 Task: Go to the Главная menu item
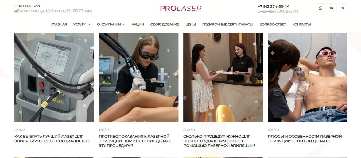click(59, 24)
